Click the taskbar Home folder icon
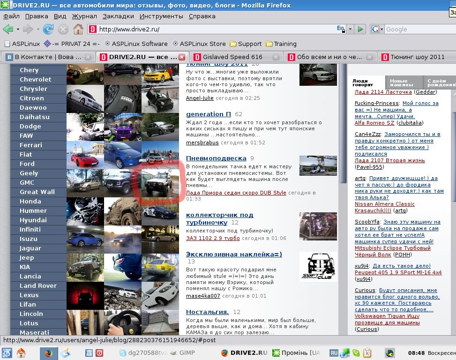 tap(21, 353)
